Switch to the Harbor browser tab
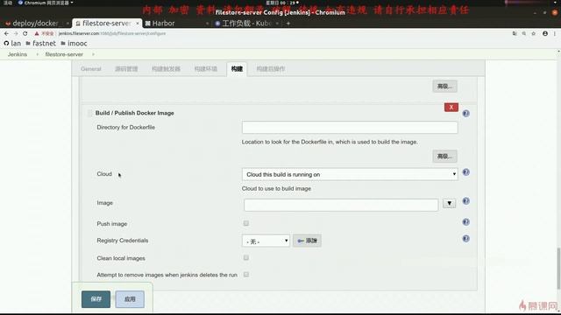561x315 pixels. 175,24
